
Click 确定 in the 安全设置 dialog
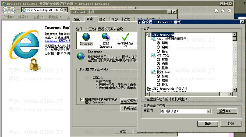pos(208,124)
